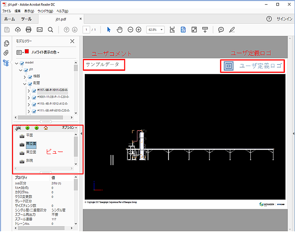Click the read mode toolbar icon

click(x=205, y=30)
